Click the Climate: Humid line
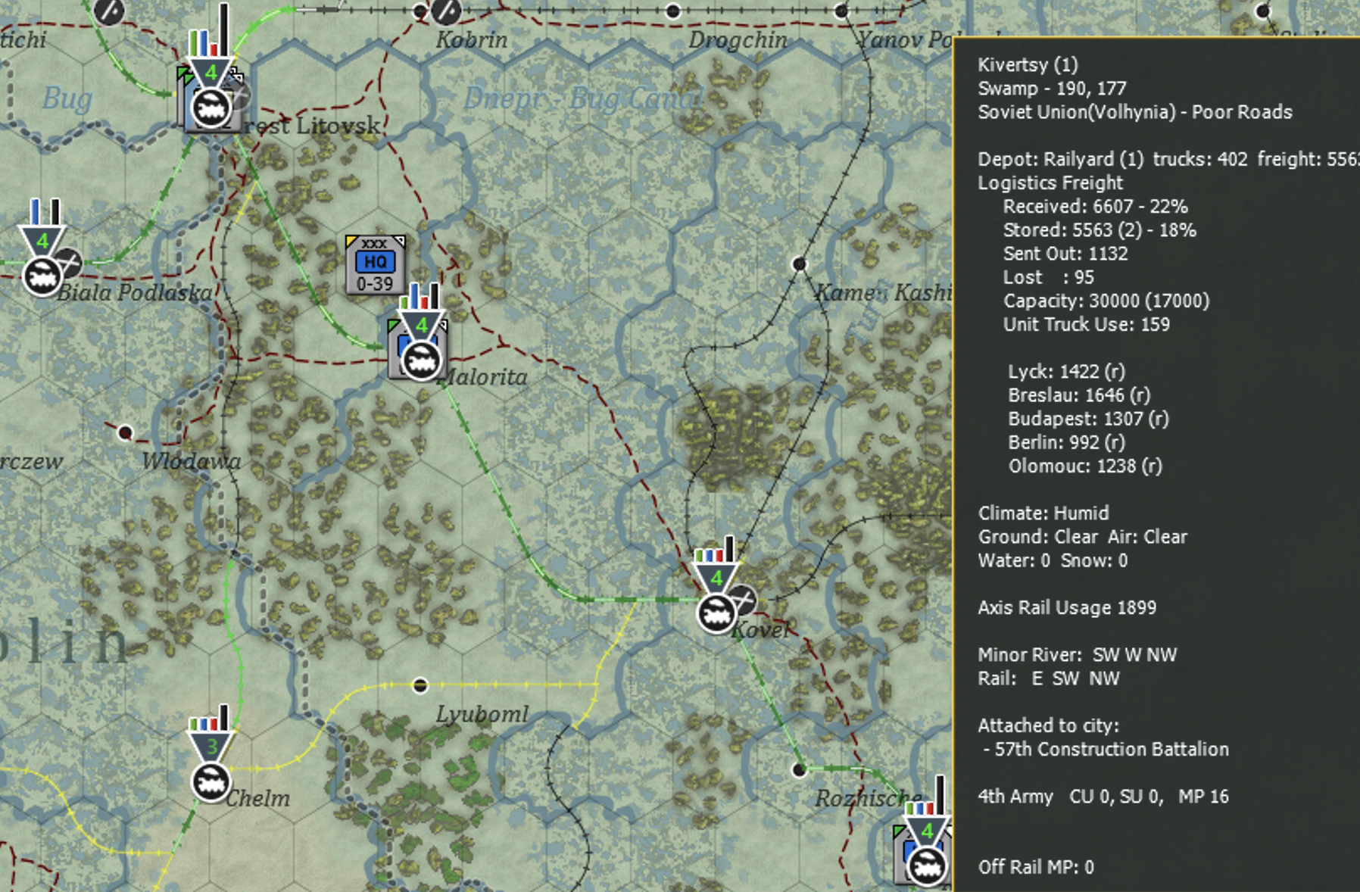The image size is (1360, 892). 1043,513
